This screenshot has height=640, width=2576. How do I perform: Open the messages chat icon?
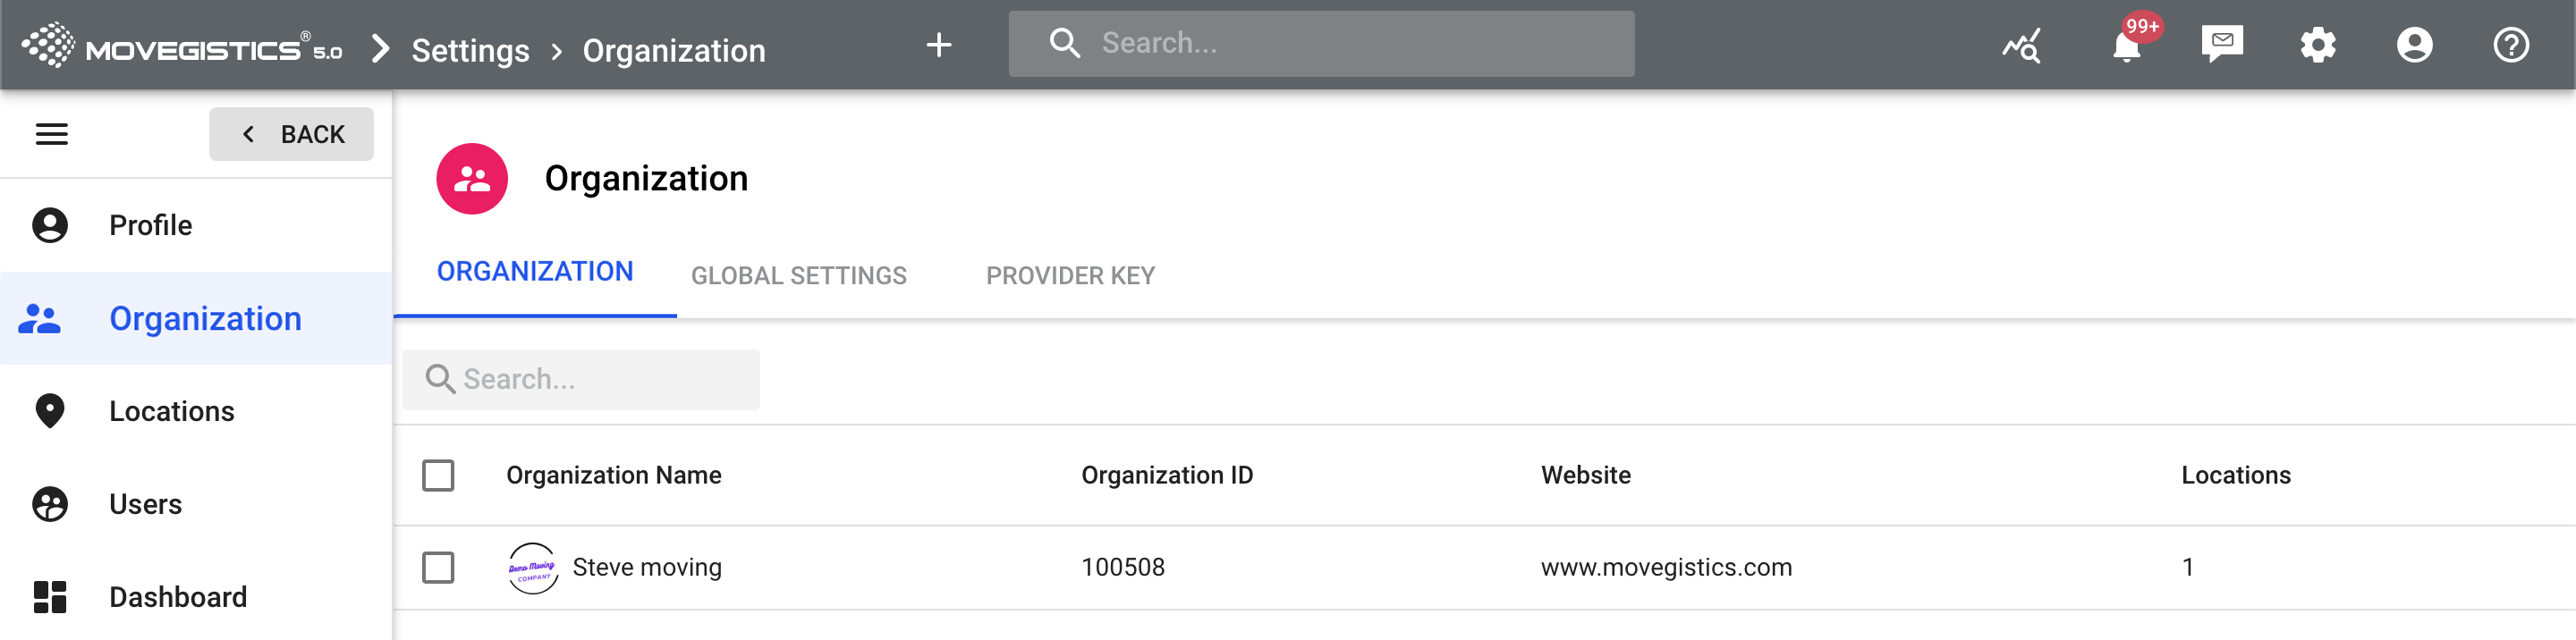[2222, 45]
